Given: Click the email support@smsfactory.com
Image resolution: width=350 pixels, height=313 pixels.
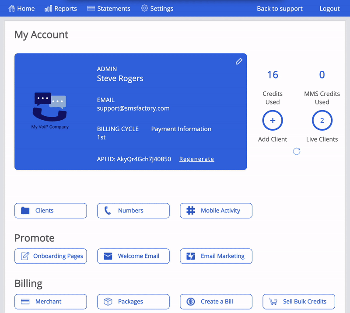Looking at the screenshot, I should click(133, 108).
